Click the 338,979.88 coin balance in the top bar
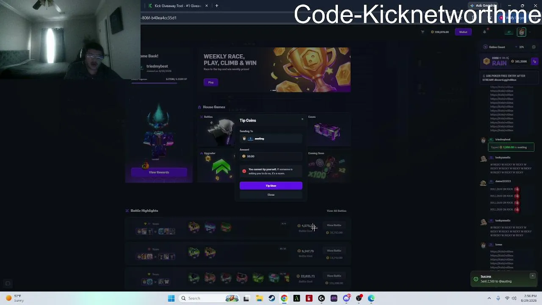Viewport: 542px width, 305px height. (440, 32)
